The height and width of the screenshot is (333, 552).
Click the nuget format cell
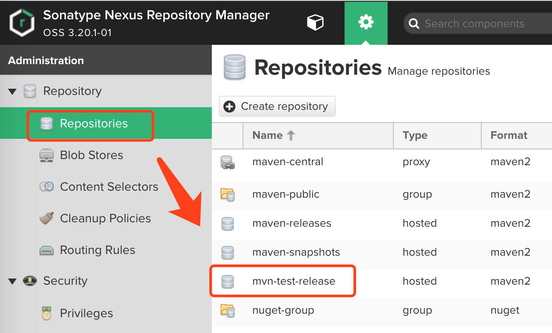tap(505, 311)
